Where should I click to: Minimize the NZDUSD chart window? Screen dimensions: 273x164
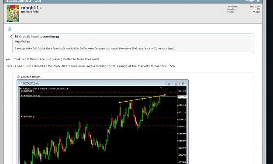[169, 84]
